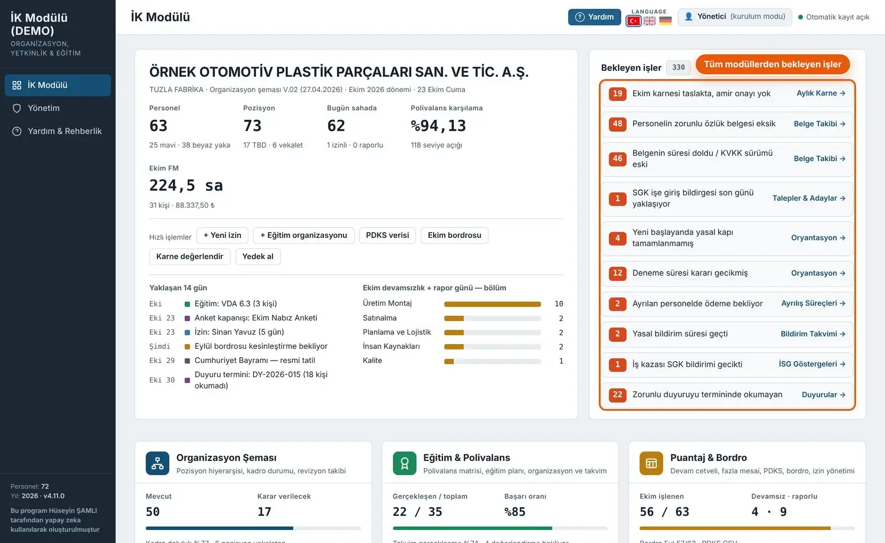Open the Organizasyon Şeması card title

pos(227,458)
